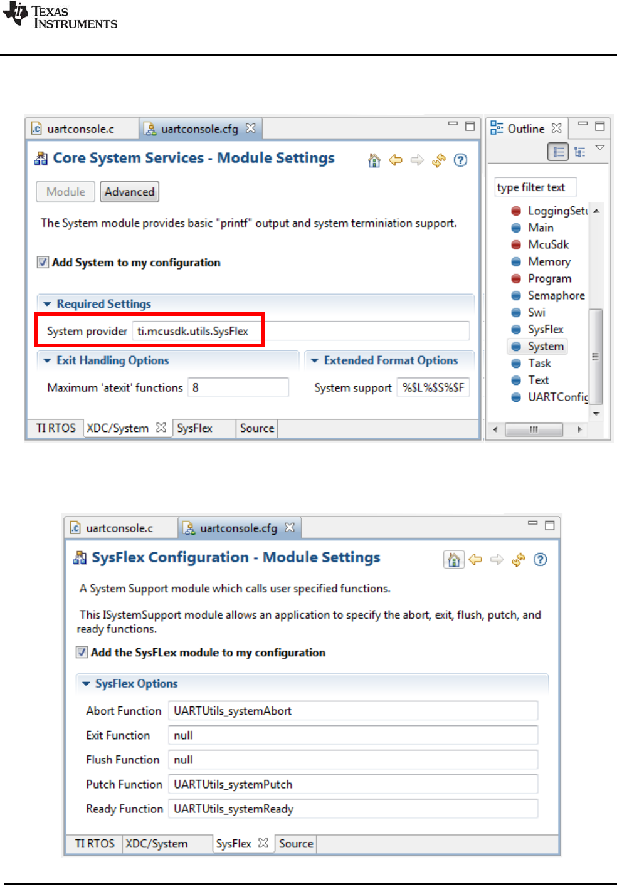Click Back arrow in SysFlex Configuration toolbar
Image resolution: width=617 pixels, height=892 pixels.
475,560
